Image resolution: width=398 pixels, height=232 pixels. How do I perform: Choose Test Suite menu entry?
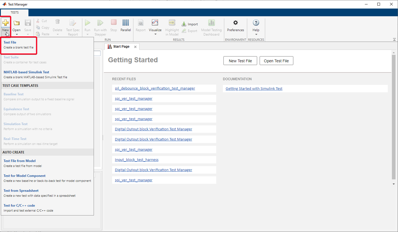[x=48, y=60]
